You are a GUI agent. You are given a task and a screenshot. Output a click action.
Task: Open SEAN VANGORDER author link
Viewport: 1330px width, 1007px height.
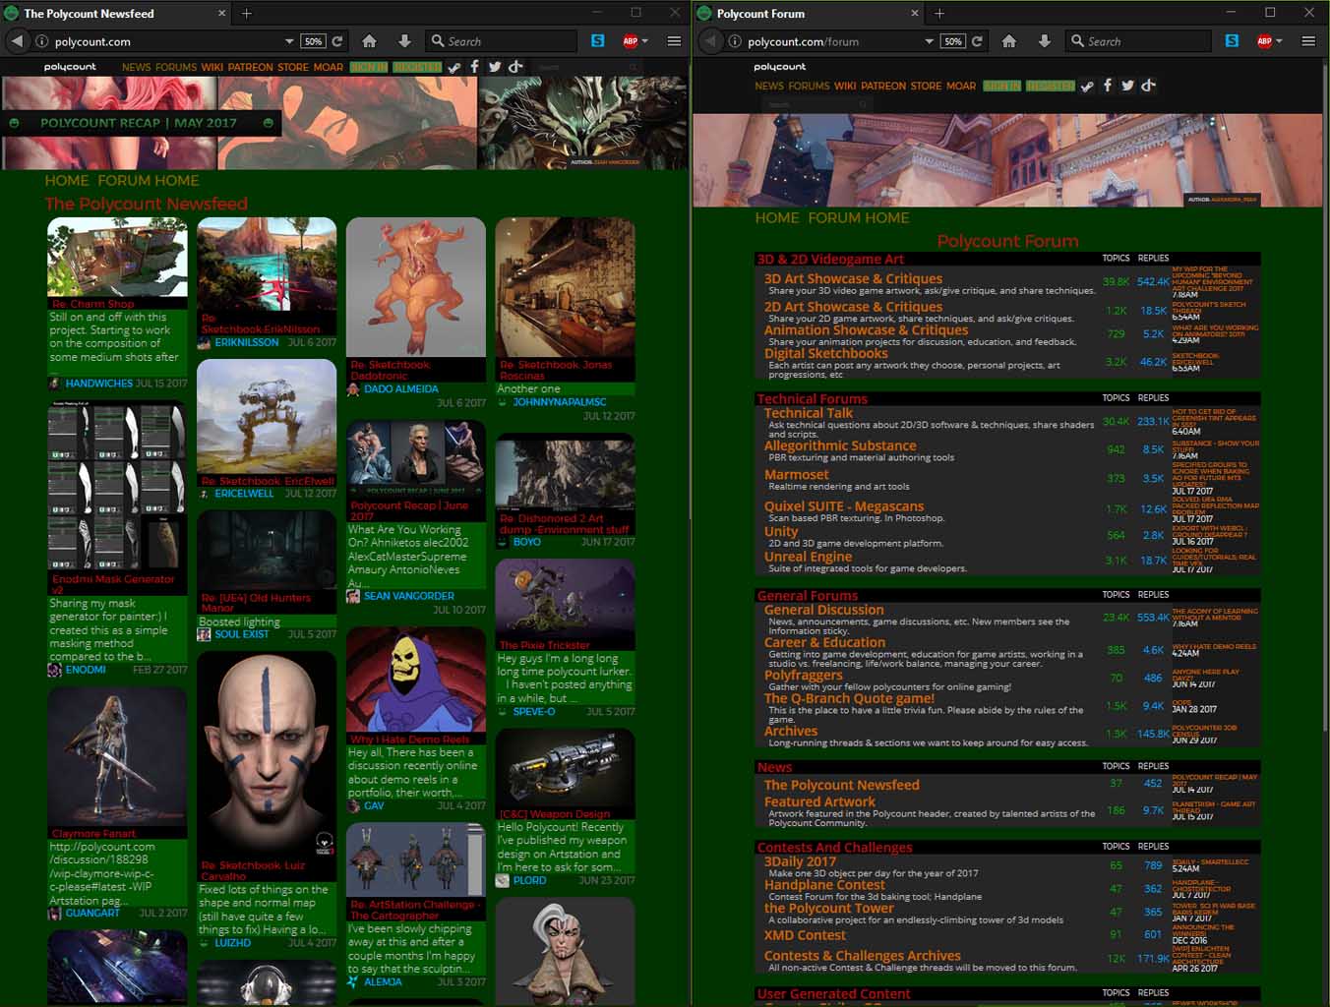pos(409,596)
